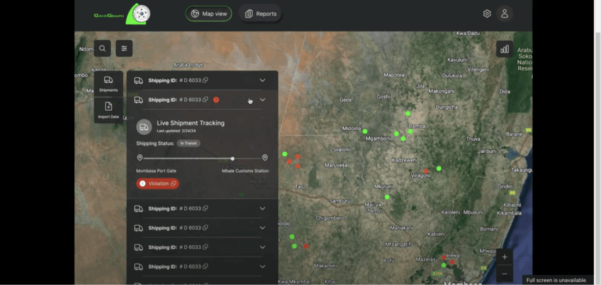
Task: Collapse the expanded shipment with alert
Action: 263,100
